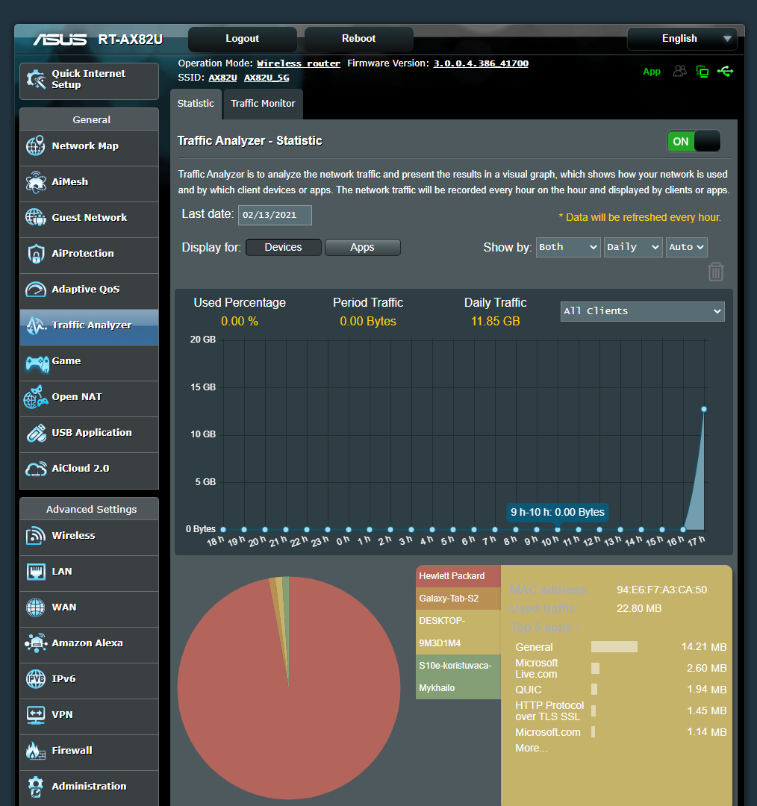Open Firewall menu item
Viewport: 757px width, 806px height.
pos(89,751)
